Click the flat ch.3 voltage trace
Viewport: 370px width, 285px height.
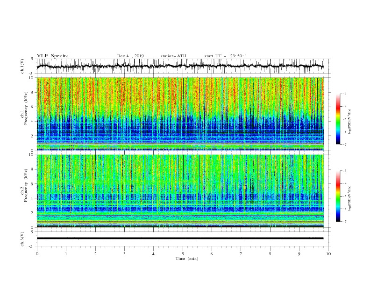click(180, 238)
